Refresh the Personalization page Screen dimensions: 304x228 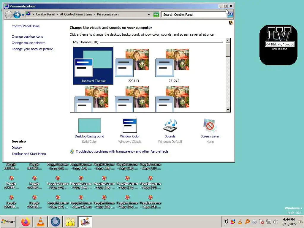pyautogui.click(x=156, y=14)
